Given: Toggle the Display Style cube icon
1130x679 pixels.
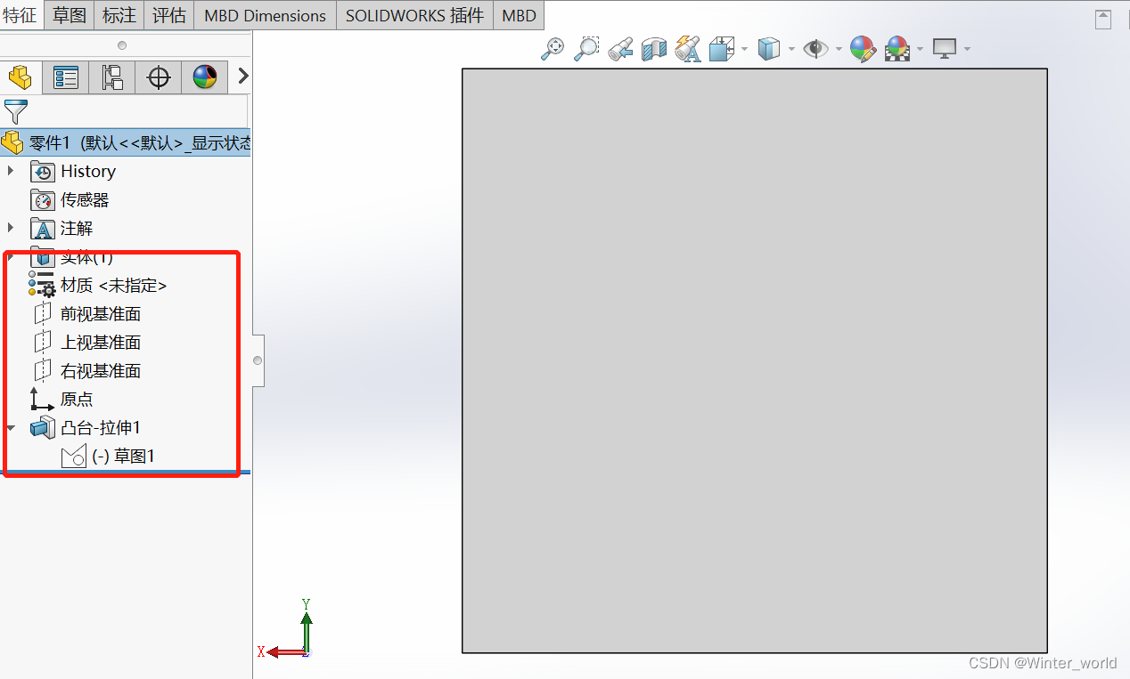Looking at the screenshot, I should pos(771,49).
